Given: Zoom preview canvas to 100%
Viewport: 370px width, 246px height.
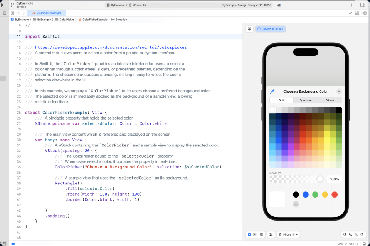Looking at the screenshot, I should 351,234.
